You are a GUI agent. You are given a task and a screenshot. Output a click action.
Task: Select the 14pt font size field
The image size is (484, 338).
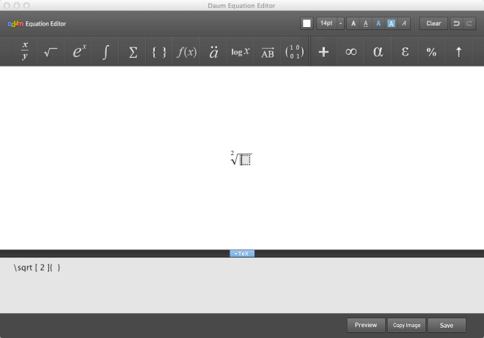point(326,23)
